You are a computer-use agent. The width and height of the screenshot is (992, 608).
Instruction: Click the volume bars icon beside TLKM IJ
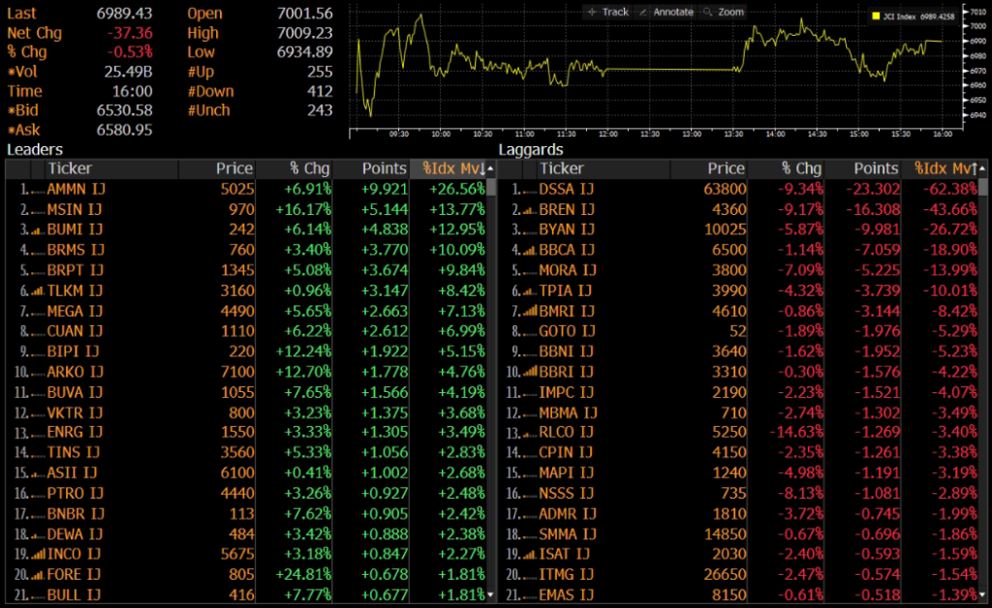38,290
